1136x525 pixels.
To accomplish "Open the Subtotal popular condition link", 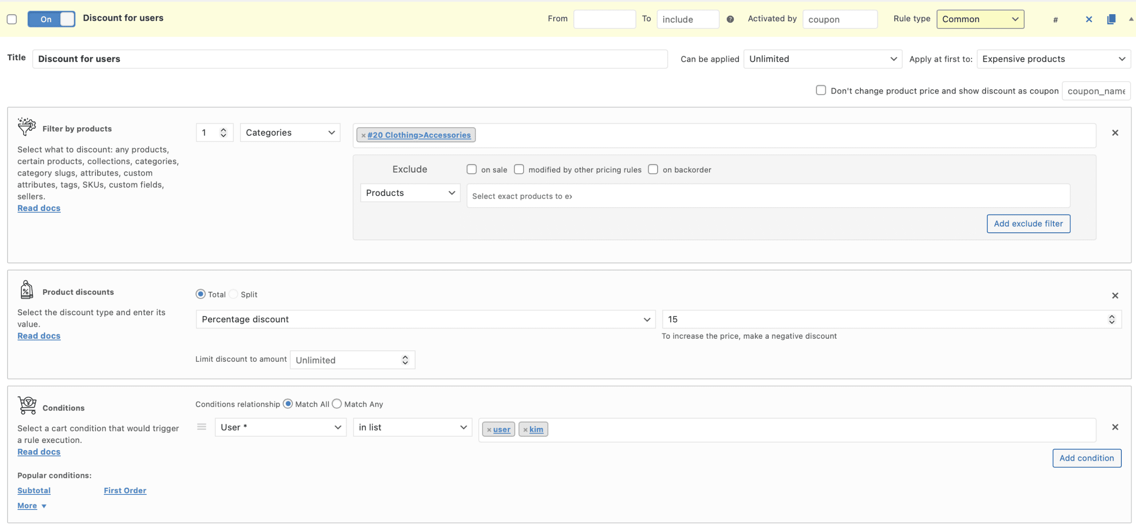I will 34,490.
